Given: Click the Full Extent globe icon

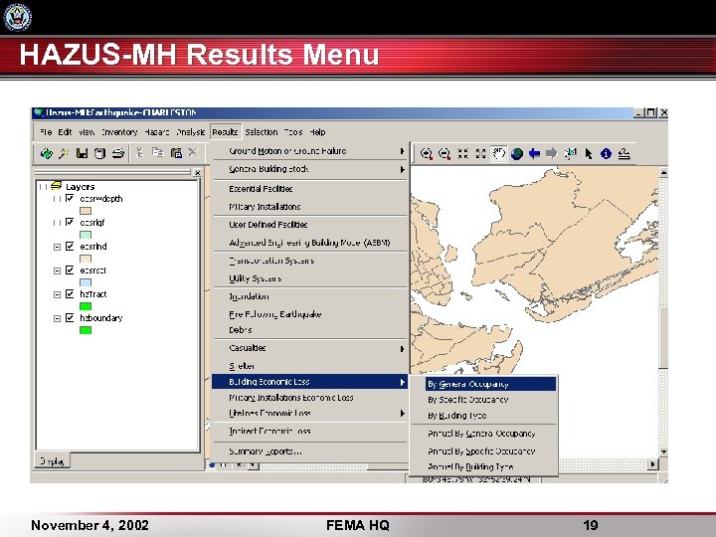Looking at the screenshot, I should pyautogui.click(x=516, y=154).
